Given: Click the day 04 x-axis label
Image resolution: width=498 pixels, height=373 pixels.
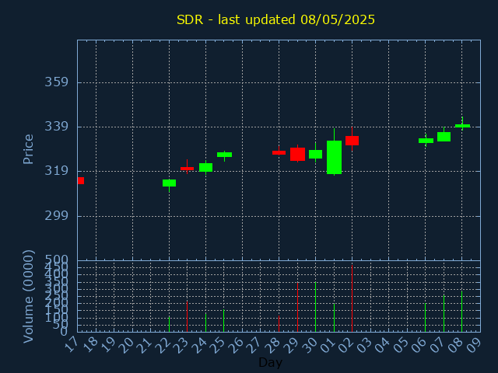Looking at the screenshot, I should pyautogui.click(x=383, y=345).
